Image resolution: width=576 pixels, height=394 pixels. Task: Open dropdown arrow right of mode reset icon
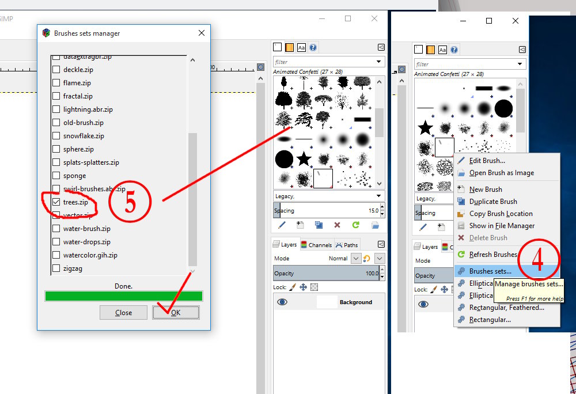380,259
